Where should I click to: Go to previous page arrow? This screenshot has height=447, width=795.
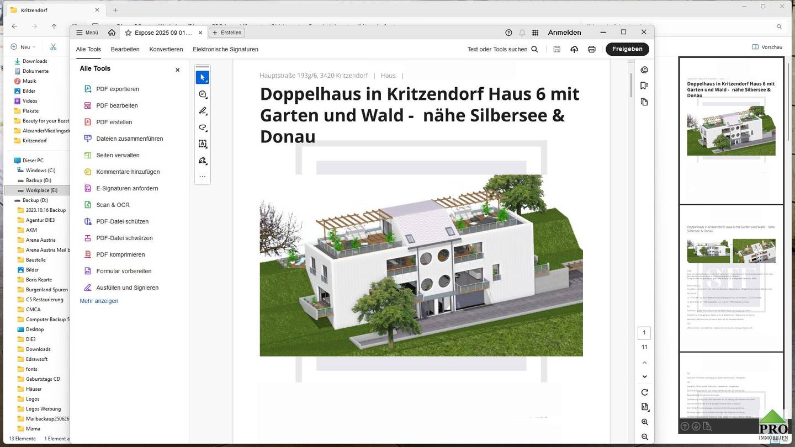[x=644, y=363]
